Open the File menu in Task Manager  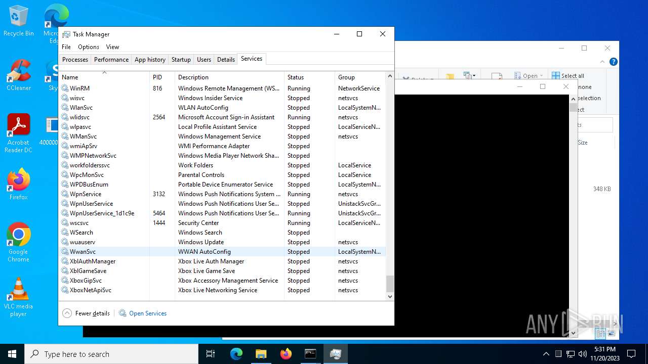coord(66,47)
